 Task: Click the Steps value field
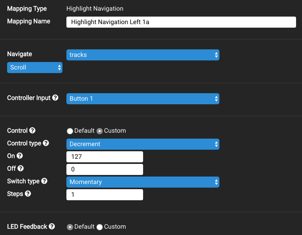104,195
